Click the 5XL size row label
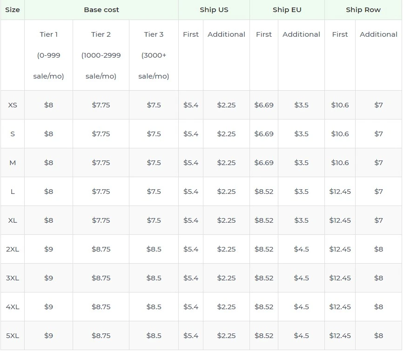 pyautogui.click(x=13, y=335)
